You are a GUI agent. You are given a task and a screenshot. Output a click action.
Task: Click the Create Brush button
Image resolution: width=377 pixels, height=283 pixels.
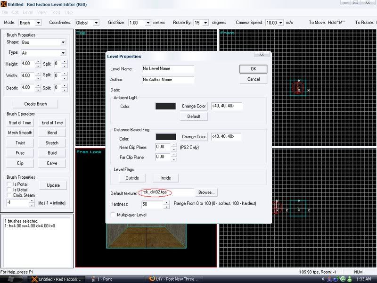[x=36, y=104]
